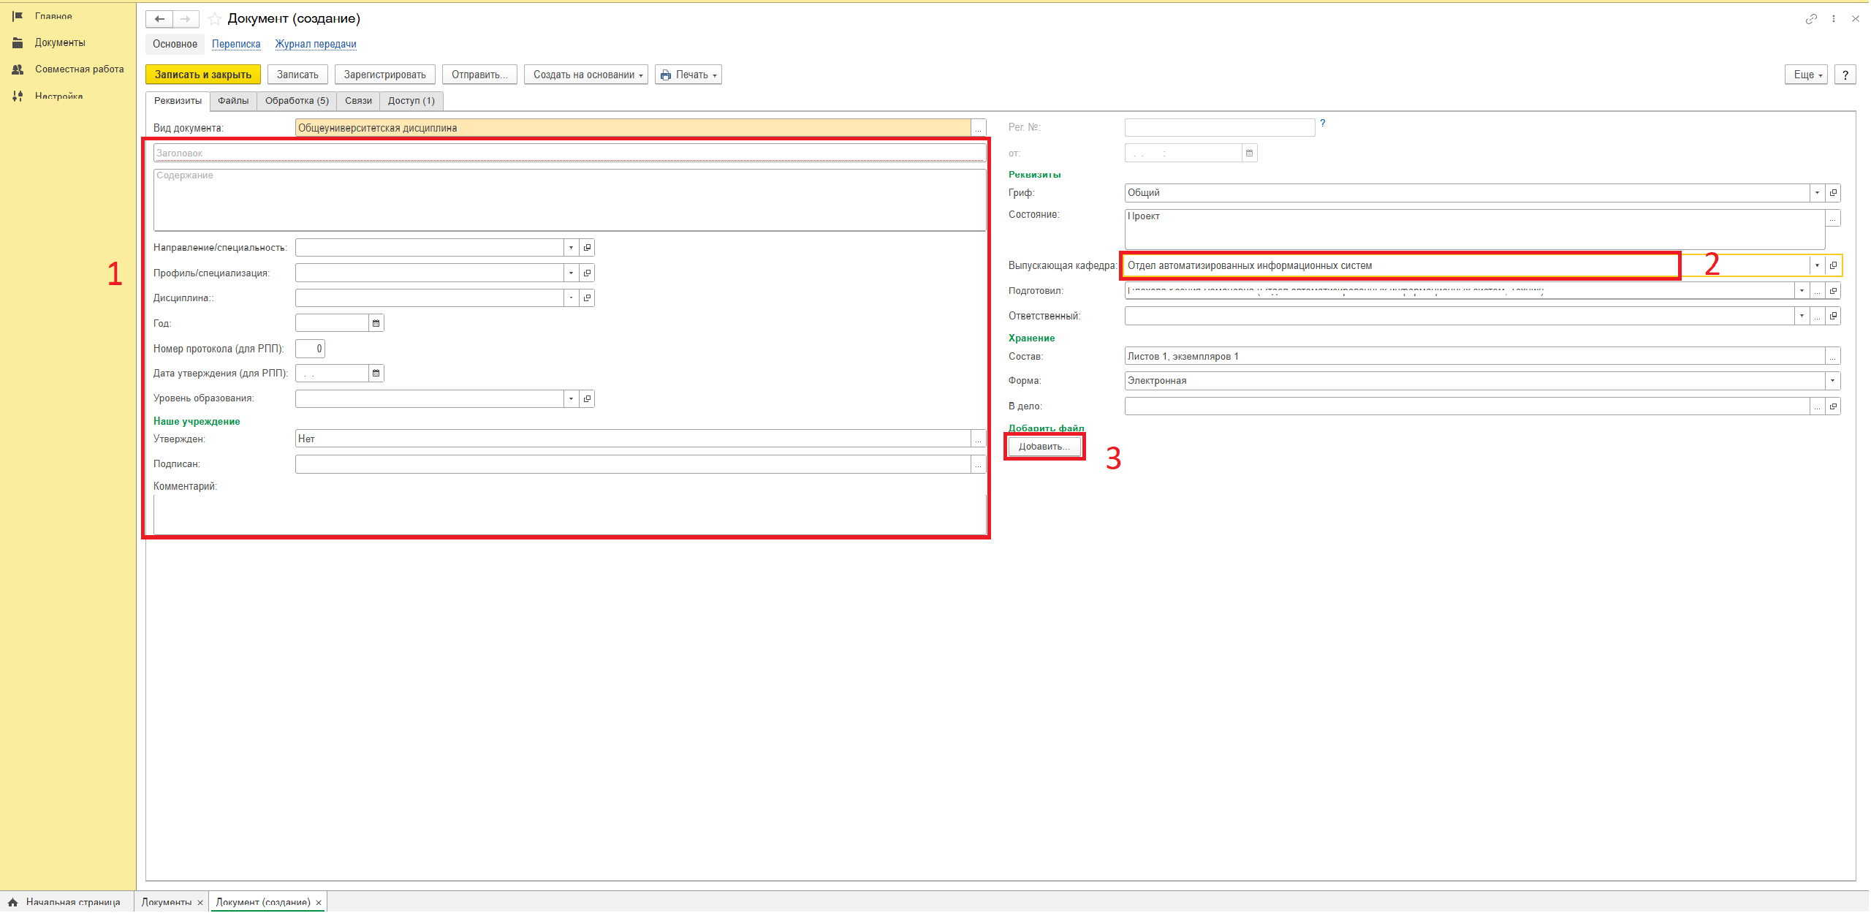Click into the Заголовок input field

pyautogui.click(x=569, y=153)
